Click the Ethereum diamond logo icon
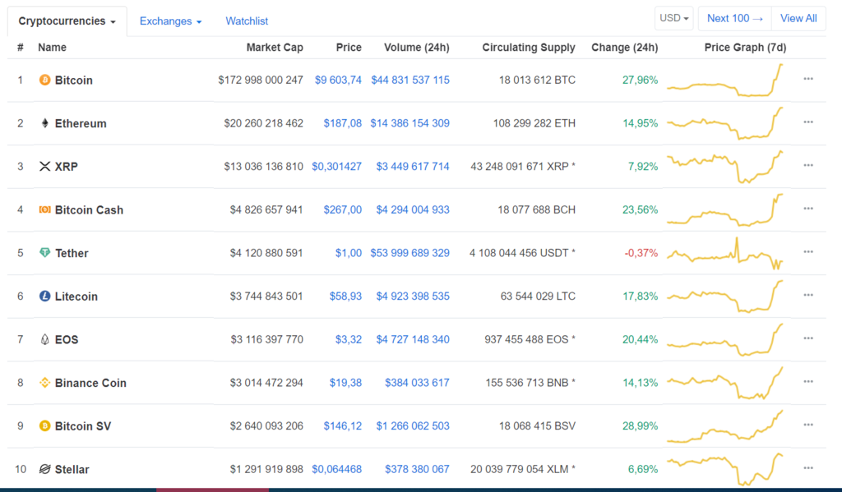Viewport: 842px width, 492px height. coord(44,123)
